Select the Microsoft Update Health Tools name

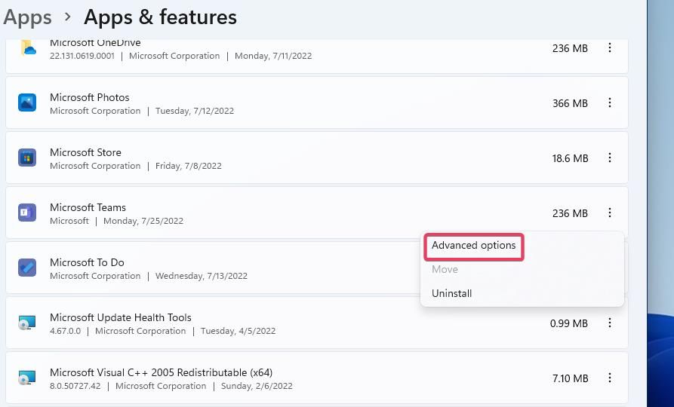[120, 317]
